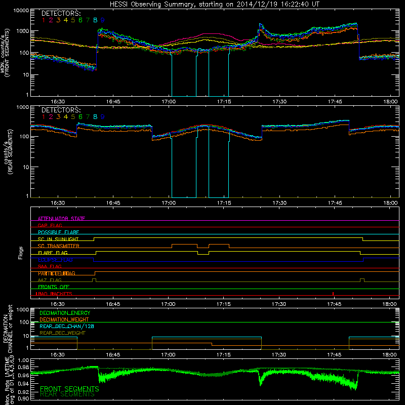Viewport: 405px width, 405px height.
Task: Select orange detector 3 in rear segments legend
Action: click(58, 117)
